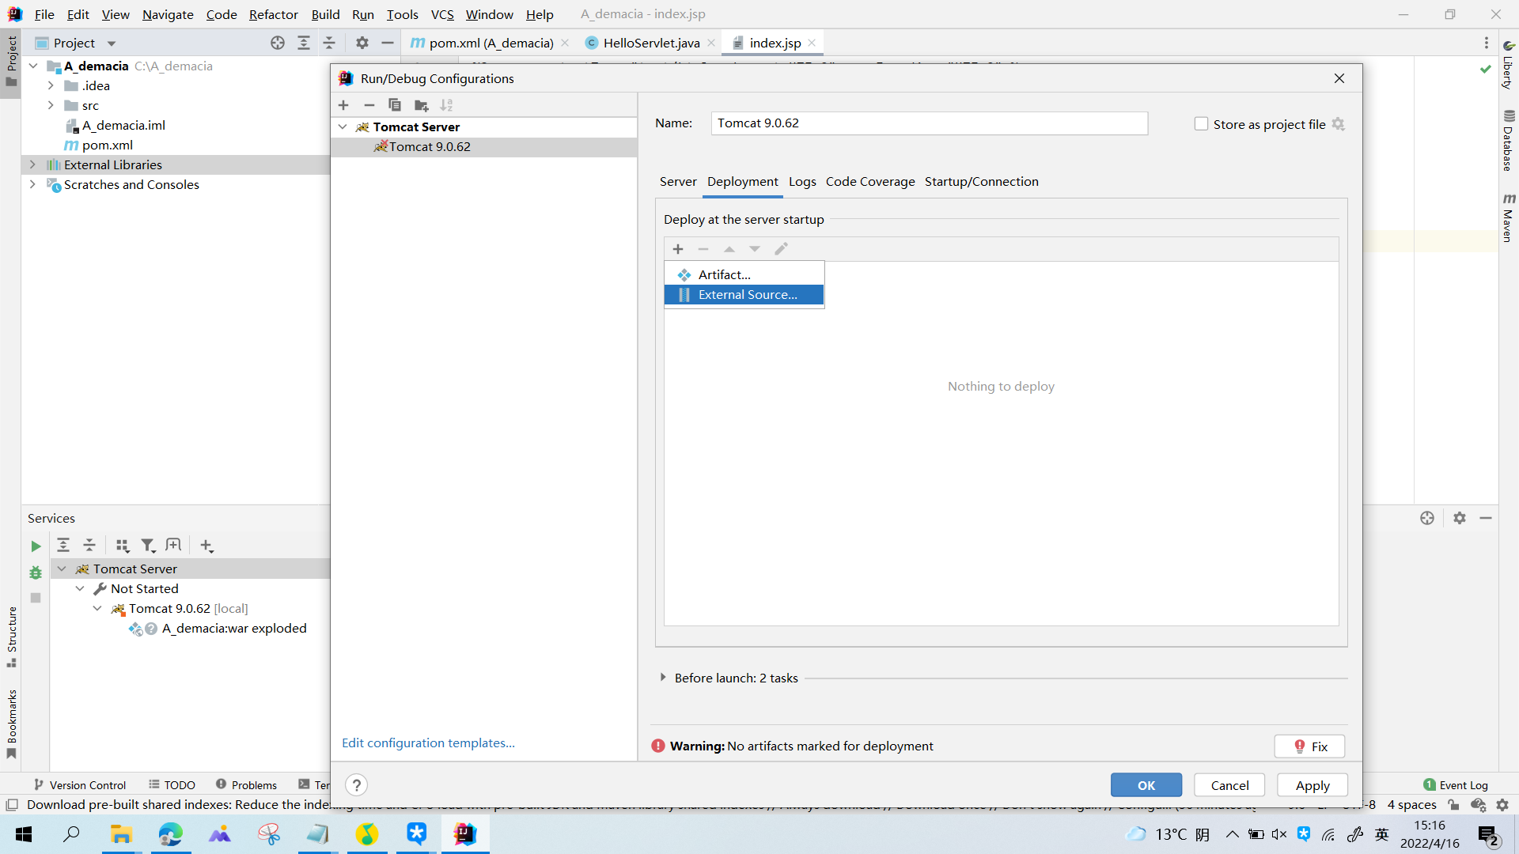Open Microsoft Edge from taskbar
The width and height of the screenshot is (1519, 854).
tap(170, 834)
